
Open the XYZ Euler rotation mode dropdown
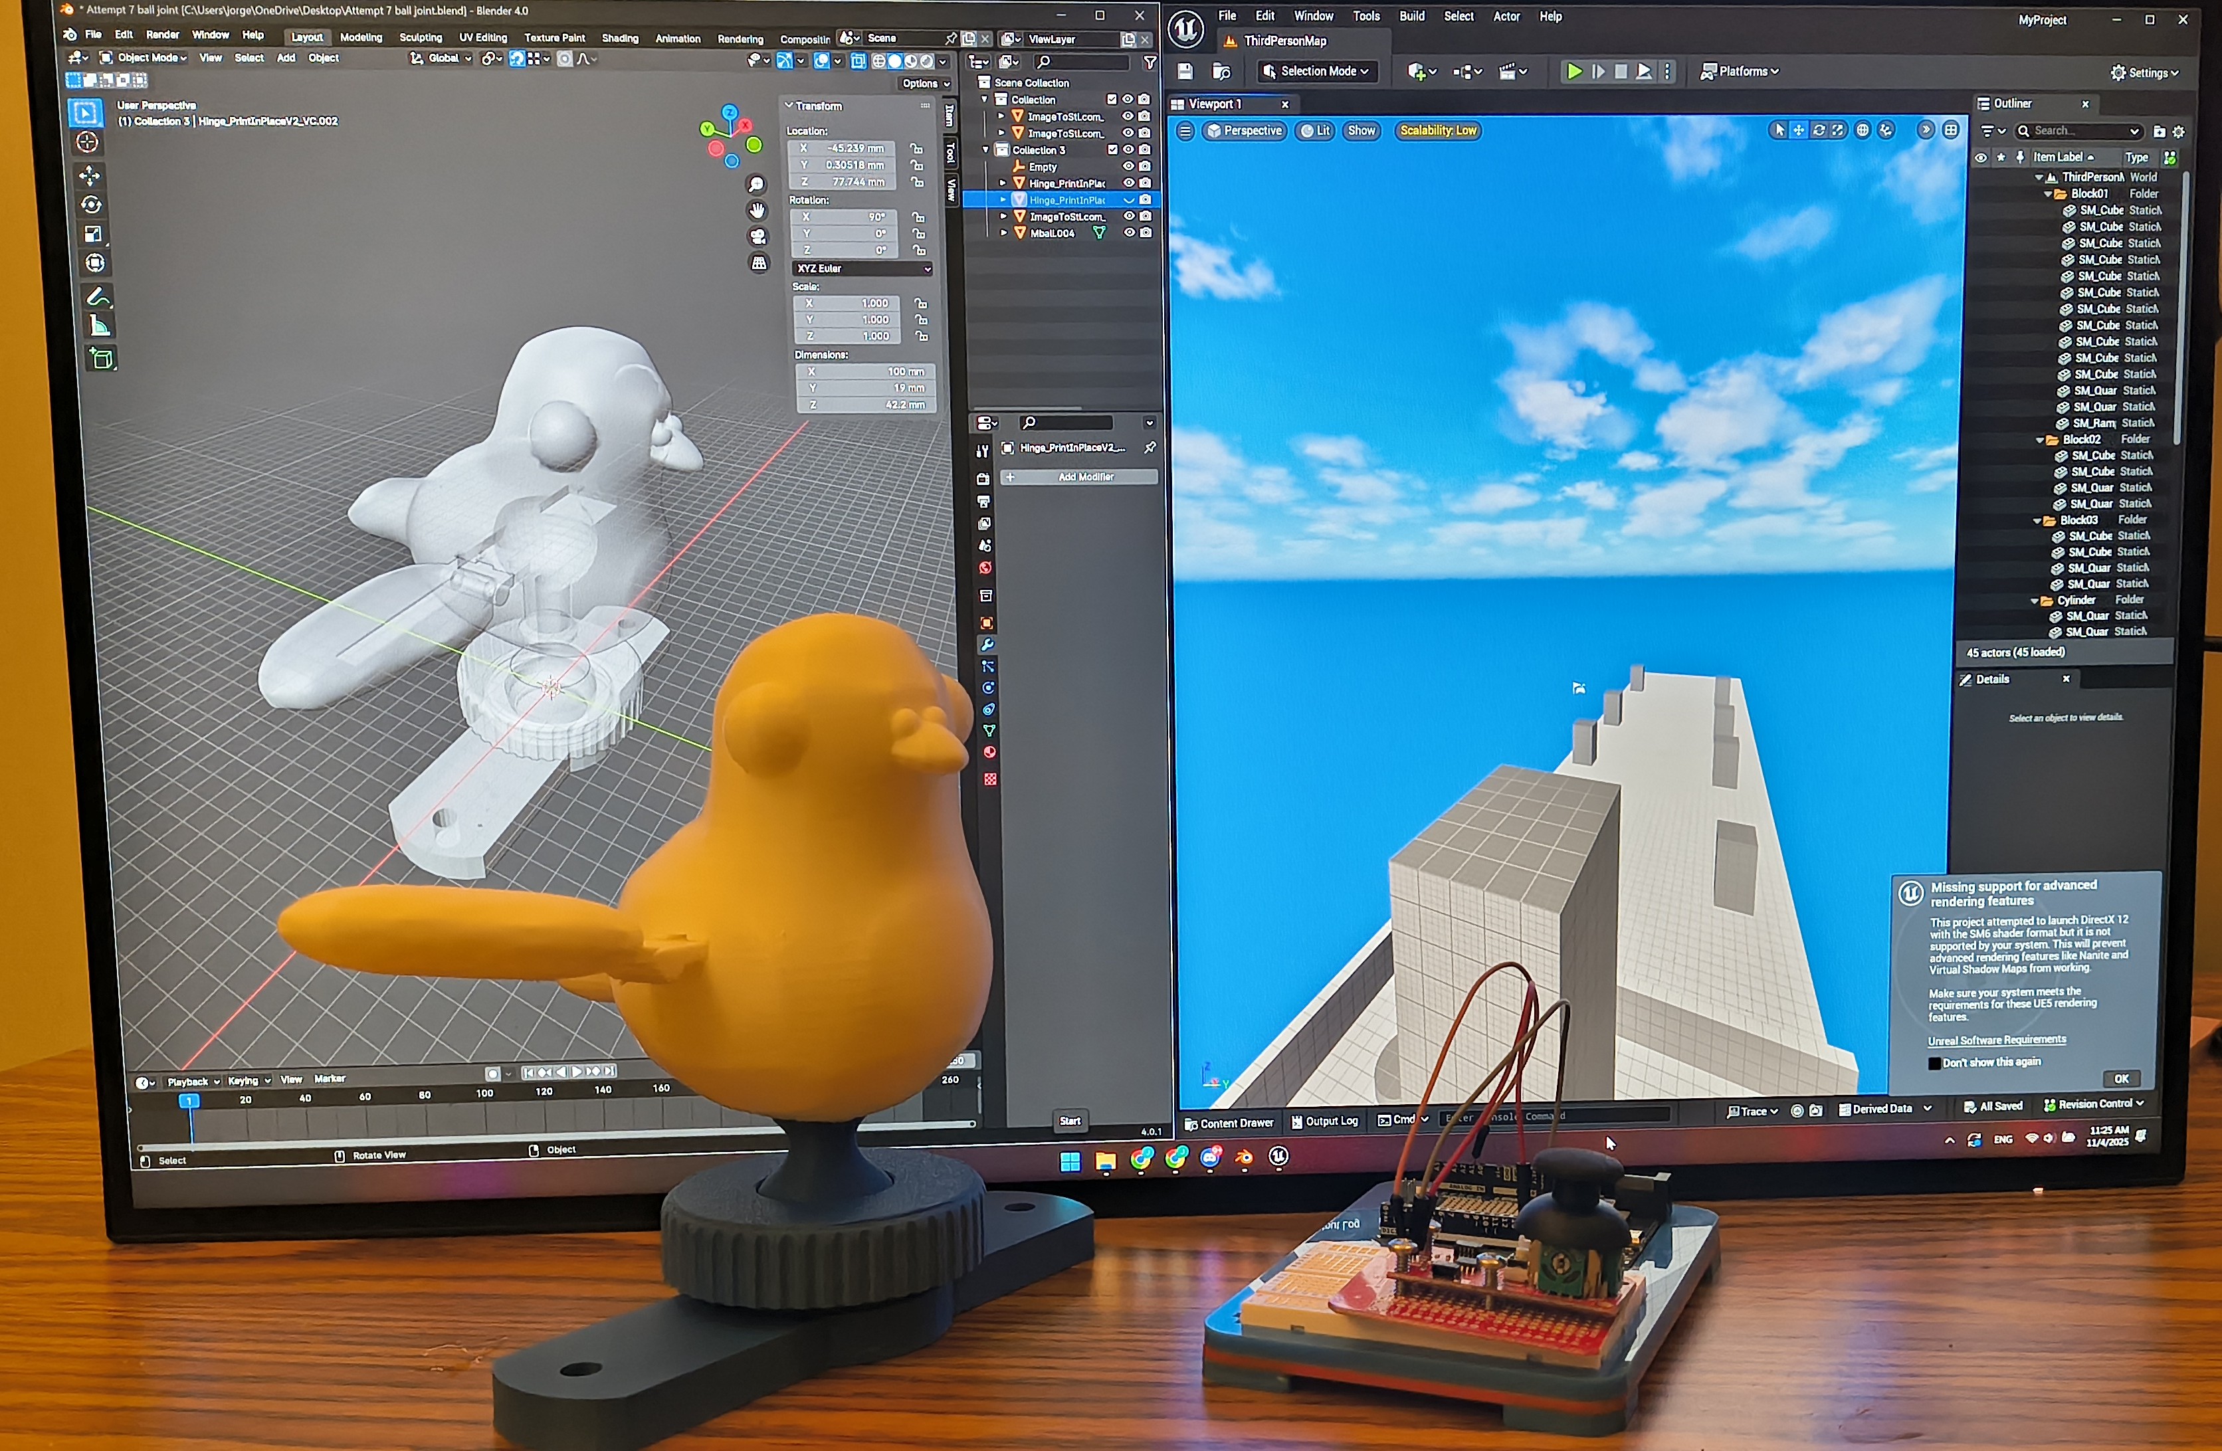tap(862, 269)
